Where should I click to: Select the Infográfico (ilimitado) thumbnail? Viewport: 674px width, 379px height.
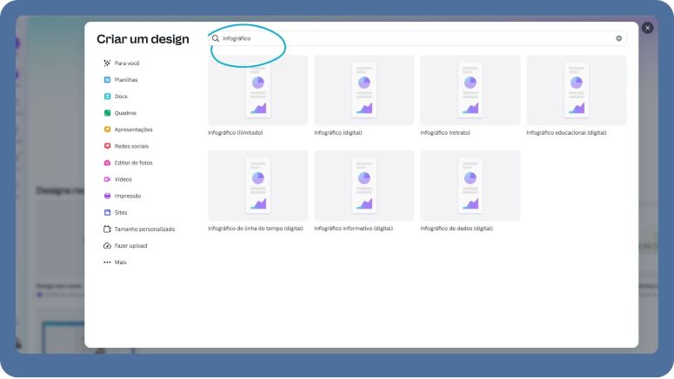click(x=258, y=90)
